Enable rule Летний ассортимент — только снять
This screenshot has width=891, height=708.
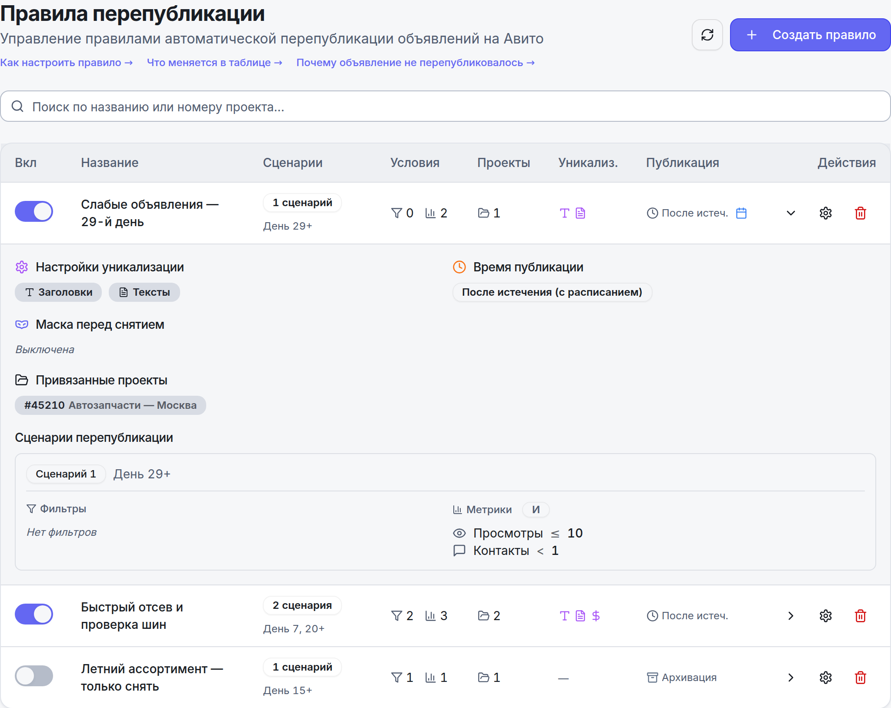[34, 676]
